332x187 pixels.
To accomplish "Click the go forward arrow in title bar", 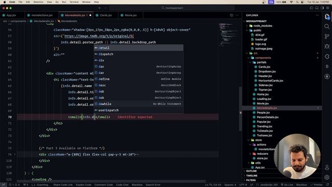I will 105,8.
